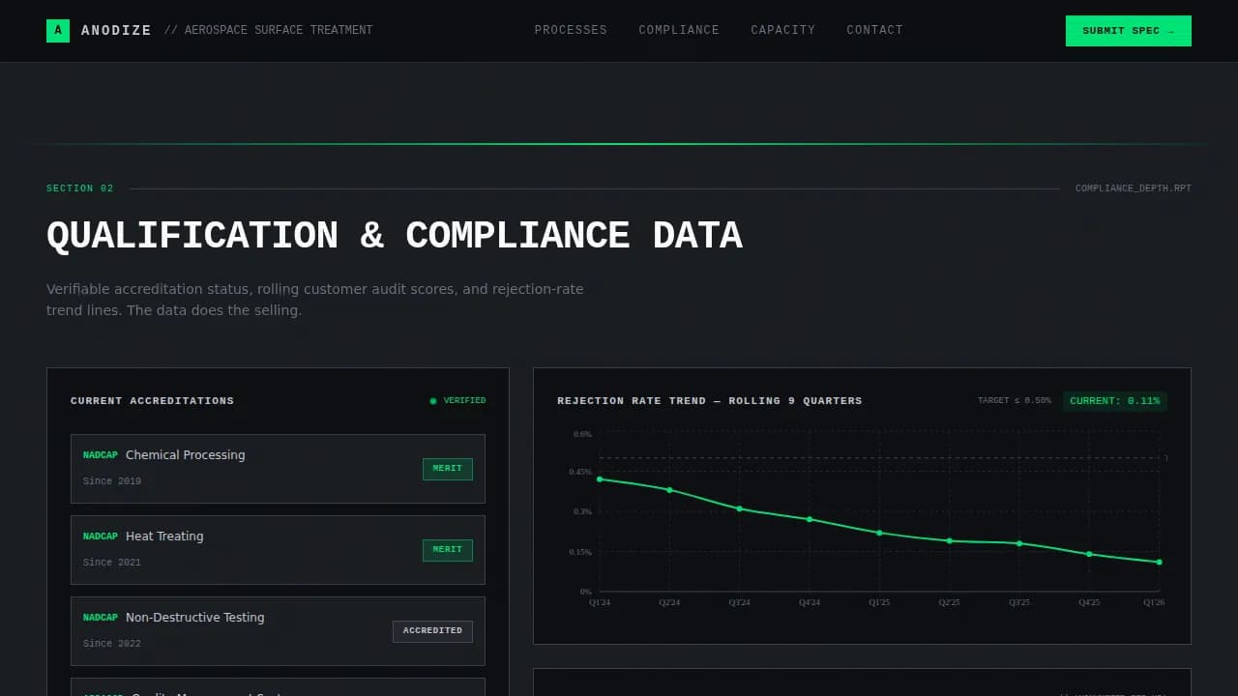Click the 'Since 2021' text
The image size is (1238, 696).
[x=112, y=563]
